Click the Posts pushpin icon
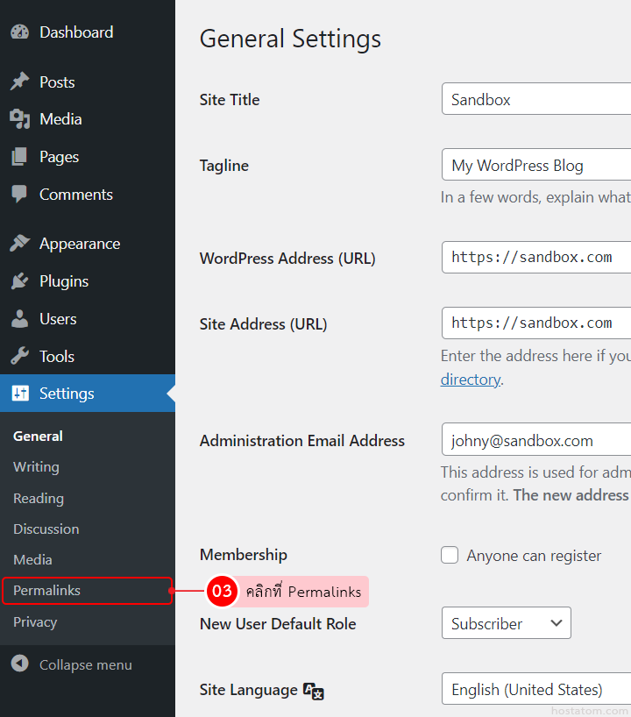 point(19,82)
